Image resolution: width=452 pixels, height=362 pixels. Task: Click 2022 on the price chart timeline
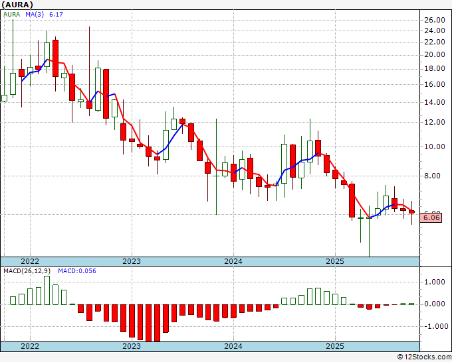pyautogui.click(x=30, y=261)
